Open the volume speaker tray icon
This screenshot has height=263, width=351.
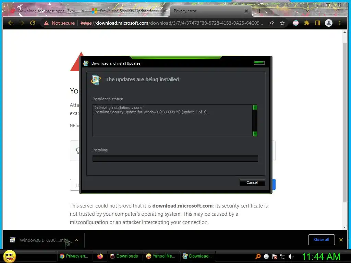click(291, 256)
